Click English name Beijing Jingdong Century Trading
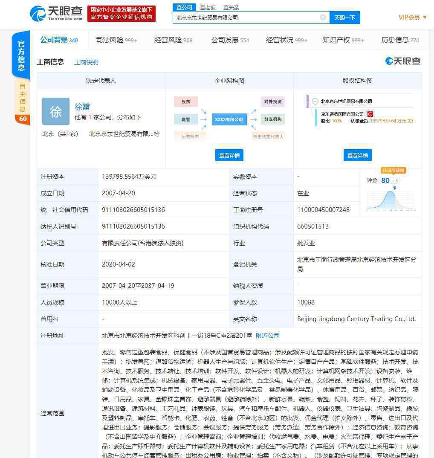Viewport: 434px width, 458px height. (x=356, y=319)
